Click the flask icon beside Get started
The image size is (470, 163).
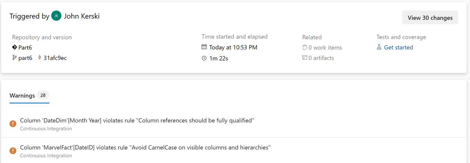pos(379,47)
